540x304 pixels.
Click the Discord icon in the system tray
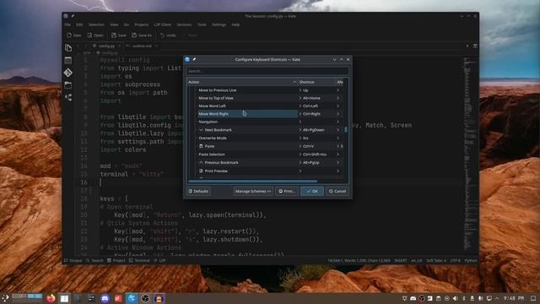(x=413, y=298)
